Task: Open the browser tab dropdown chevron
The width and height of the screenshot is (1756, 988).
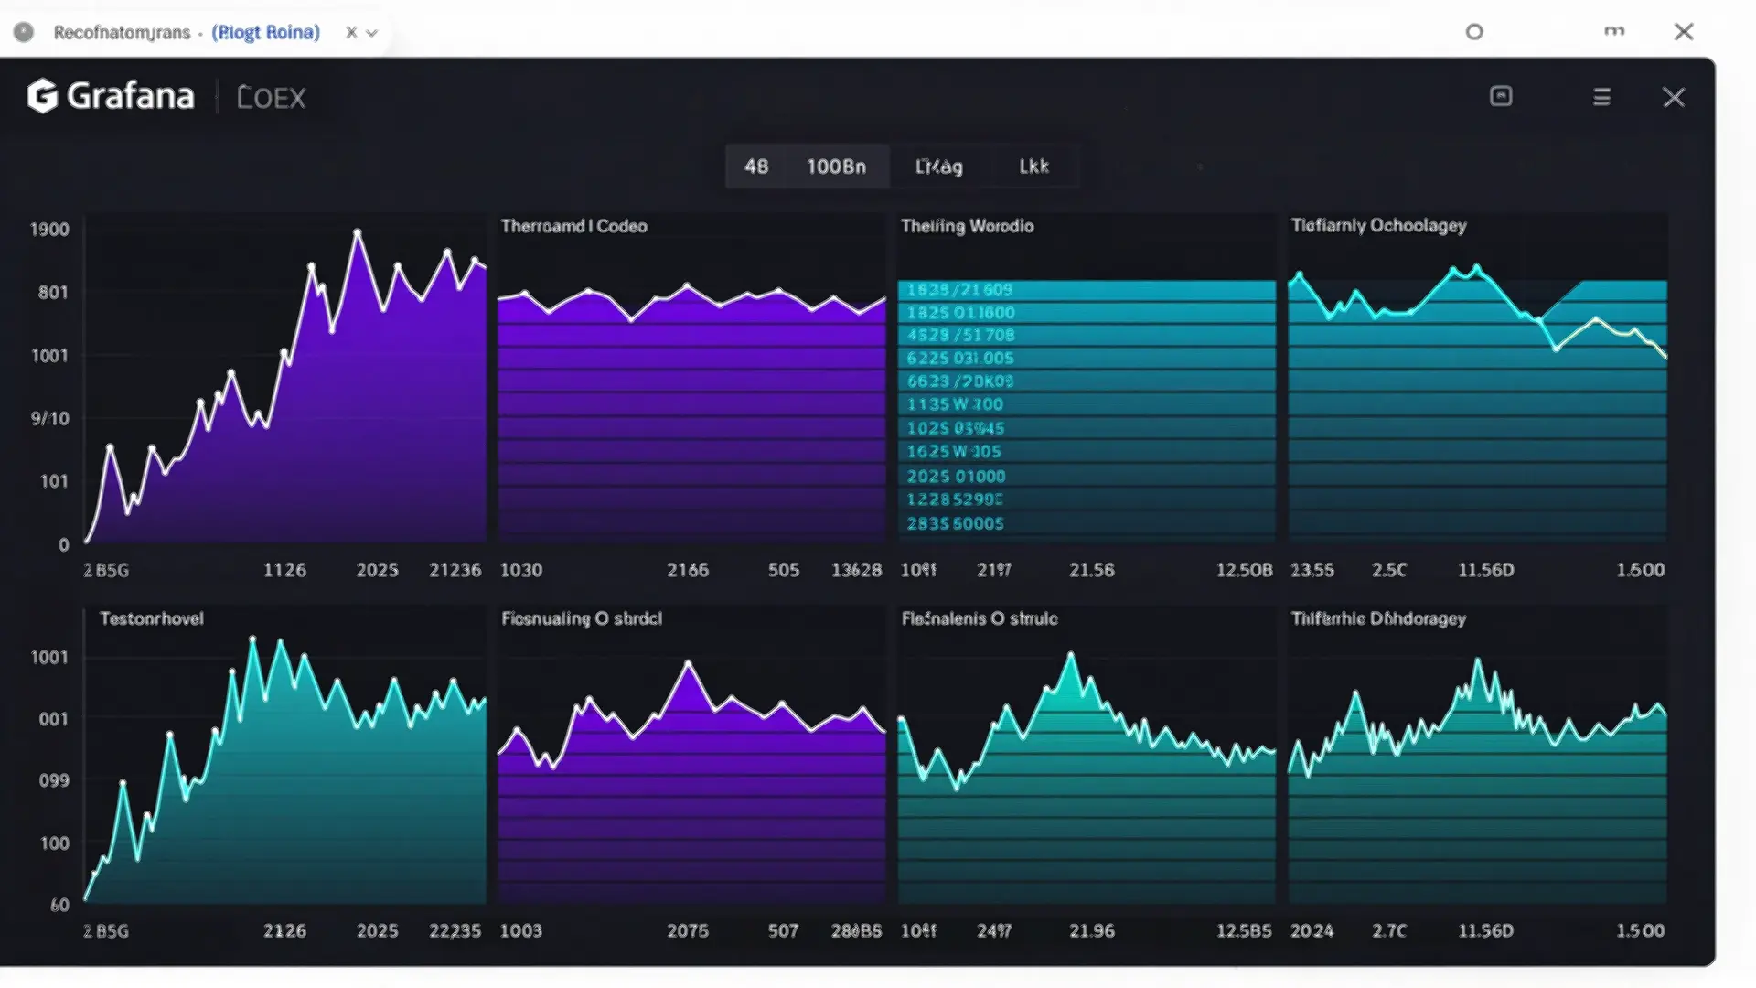Action: click(x=372, y=32)
